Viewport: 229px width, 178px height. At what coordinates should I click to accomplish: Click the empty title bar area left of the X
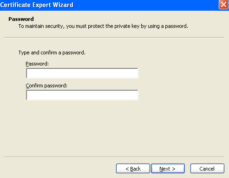[x=145, y=5]
